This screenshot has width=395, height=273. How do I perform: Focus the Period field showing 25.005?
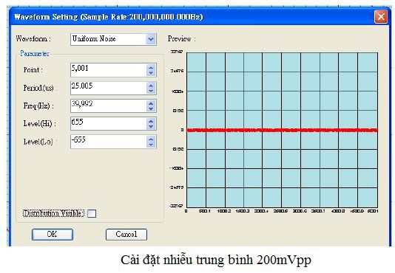tap(109, 88)
